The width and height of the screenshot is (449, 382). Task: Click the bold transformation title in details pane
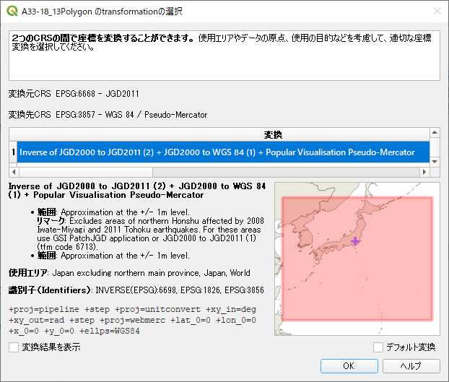(137, 191)
